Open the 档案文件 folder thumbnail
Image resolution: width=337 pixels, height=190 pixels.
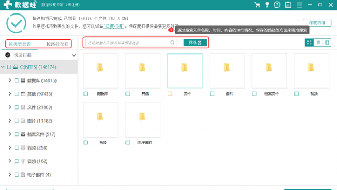point(269,71)
